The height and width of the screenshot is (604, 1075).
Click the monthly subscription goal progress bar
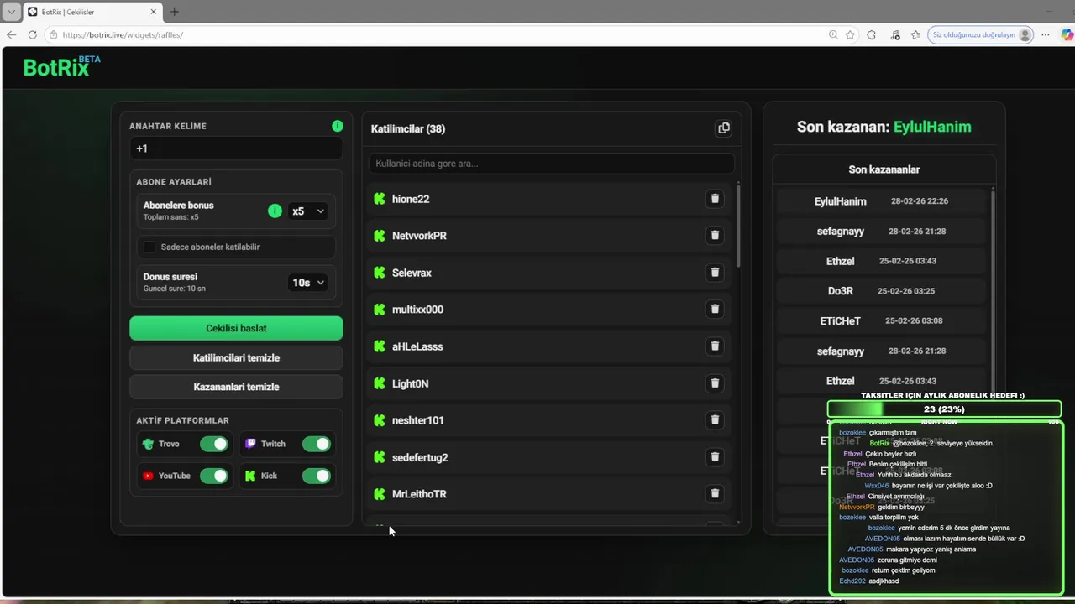point(944,409)
